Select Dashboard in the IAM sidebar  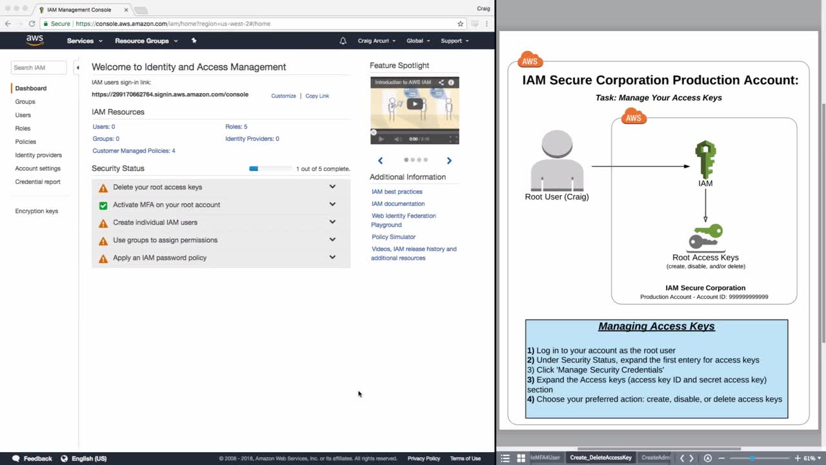click(31, 88)
